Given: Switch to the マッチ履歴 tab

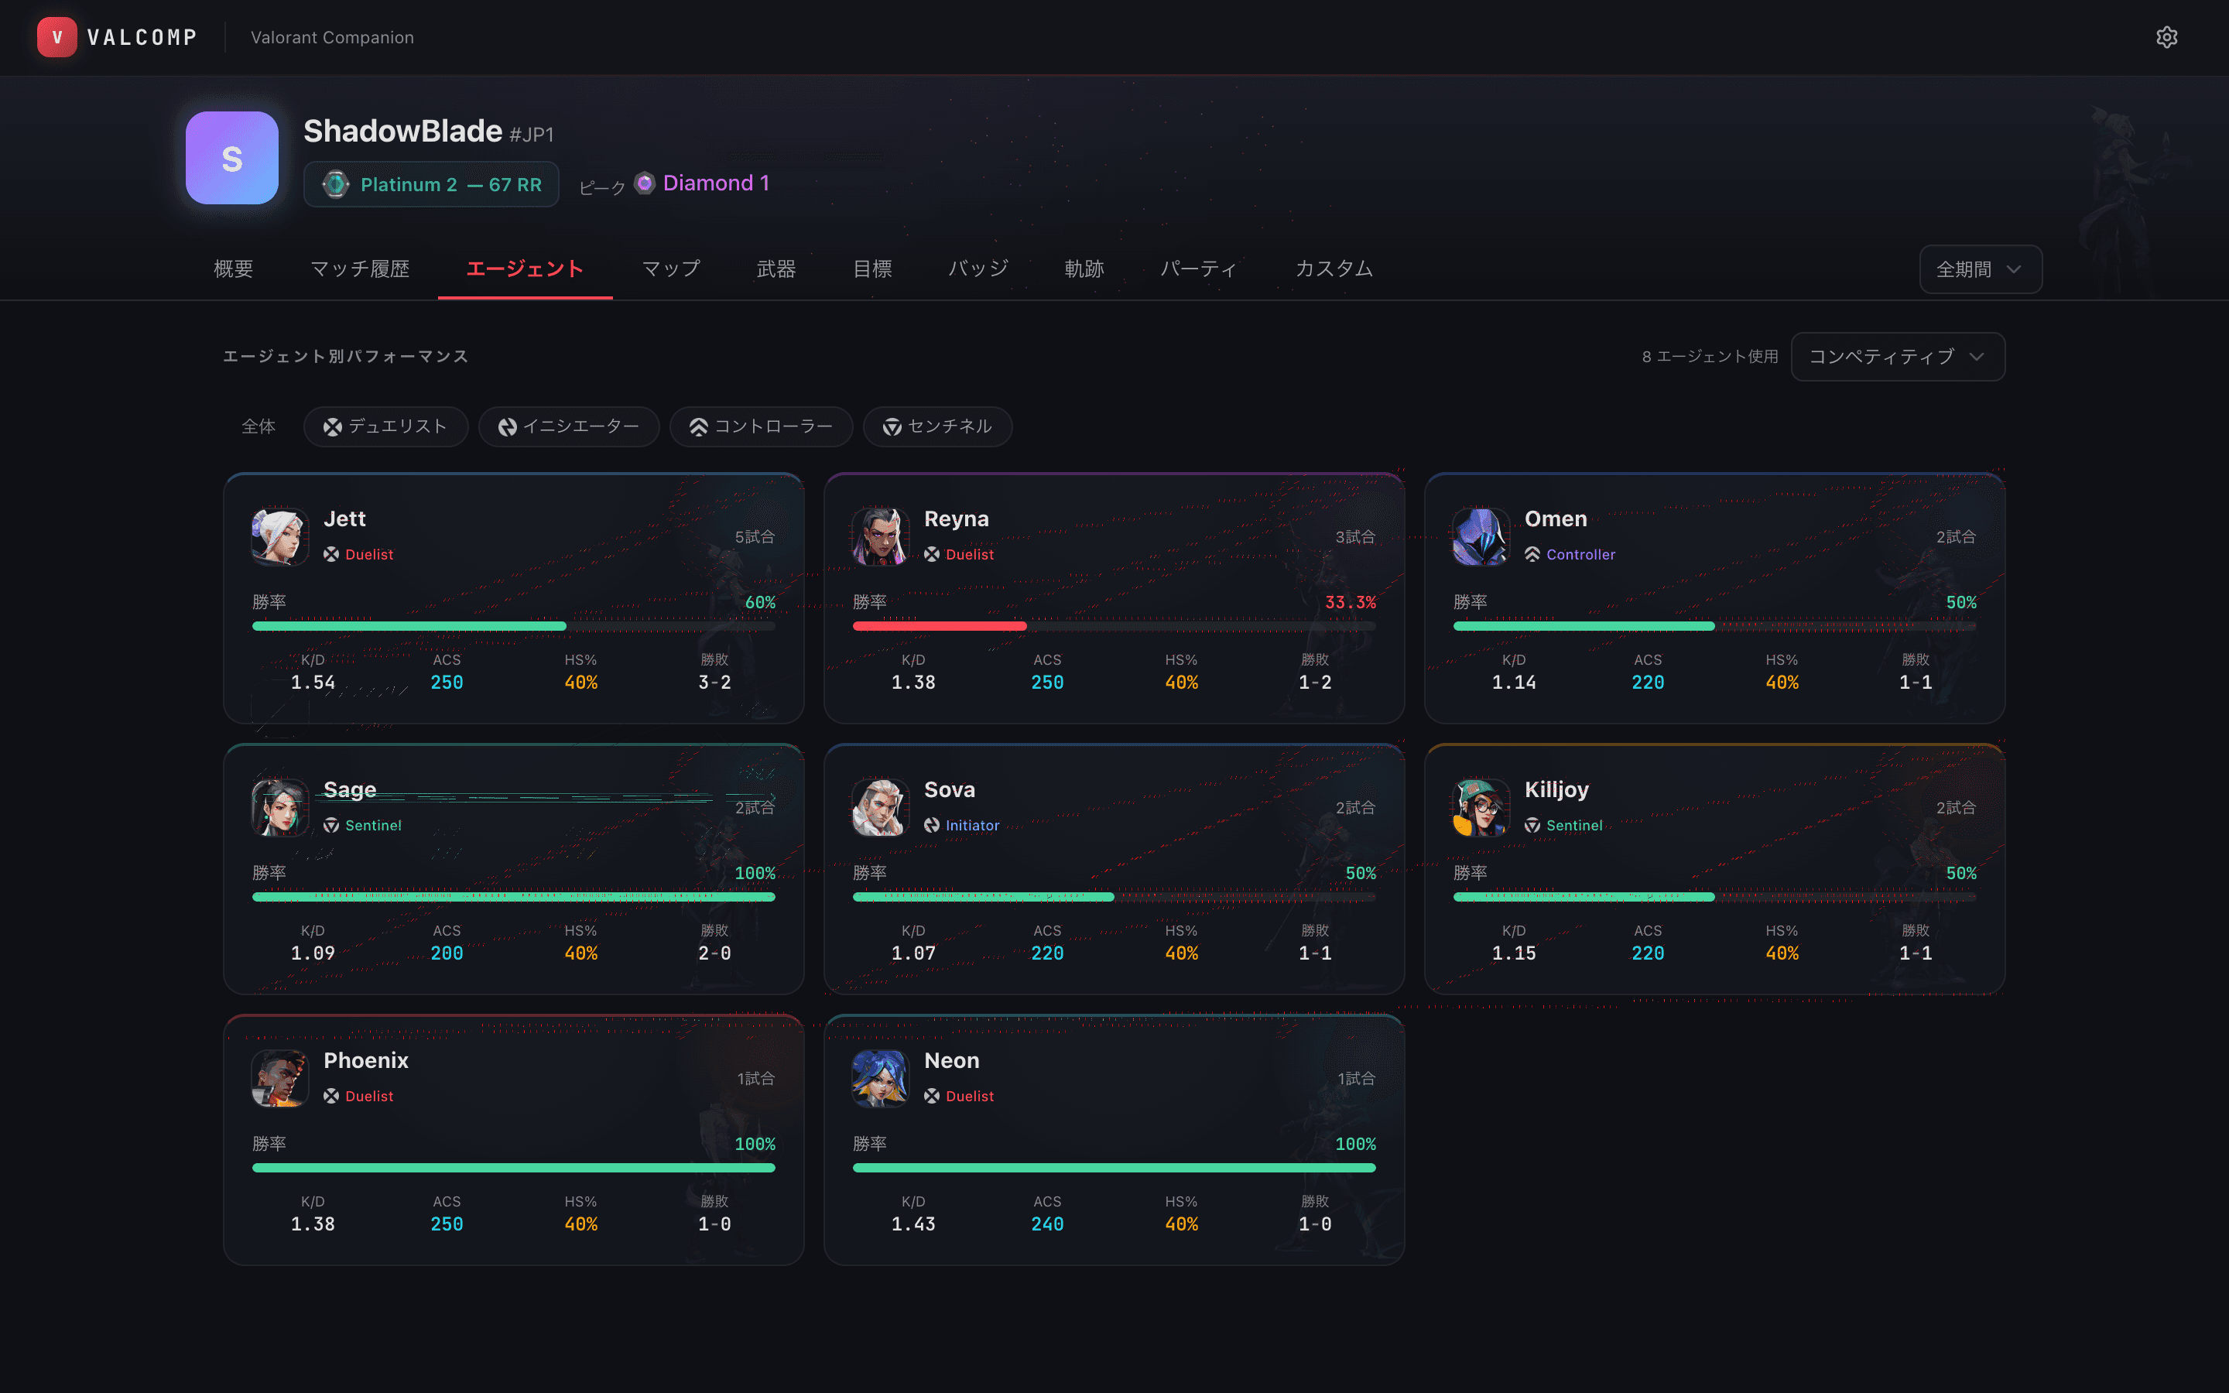Looking at the screenshot, I should pyautogui.click(x=360, y=269).
